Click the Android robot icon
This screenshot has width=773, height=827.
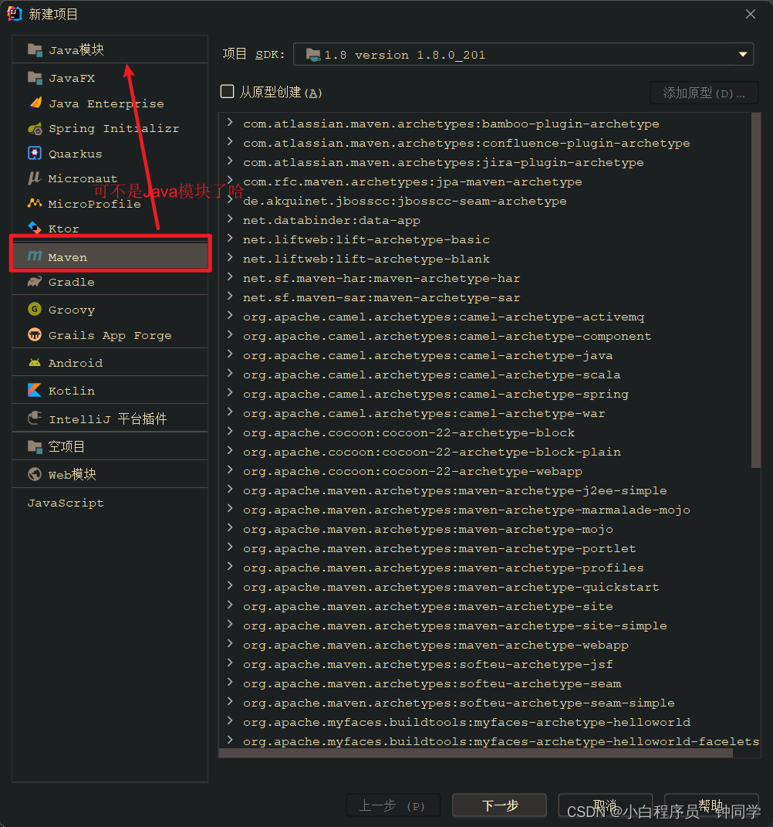(35, 362)
